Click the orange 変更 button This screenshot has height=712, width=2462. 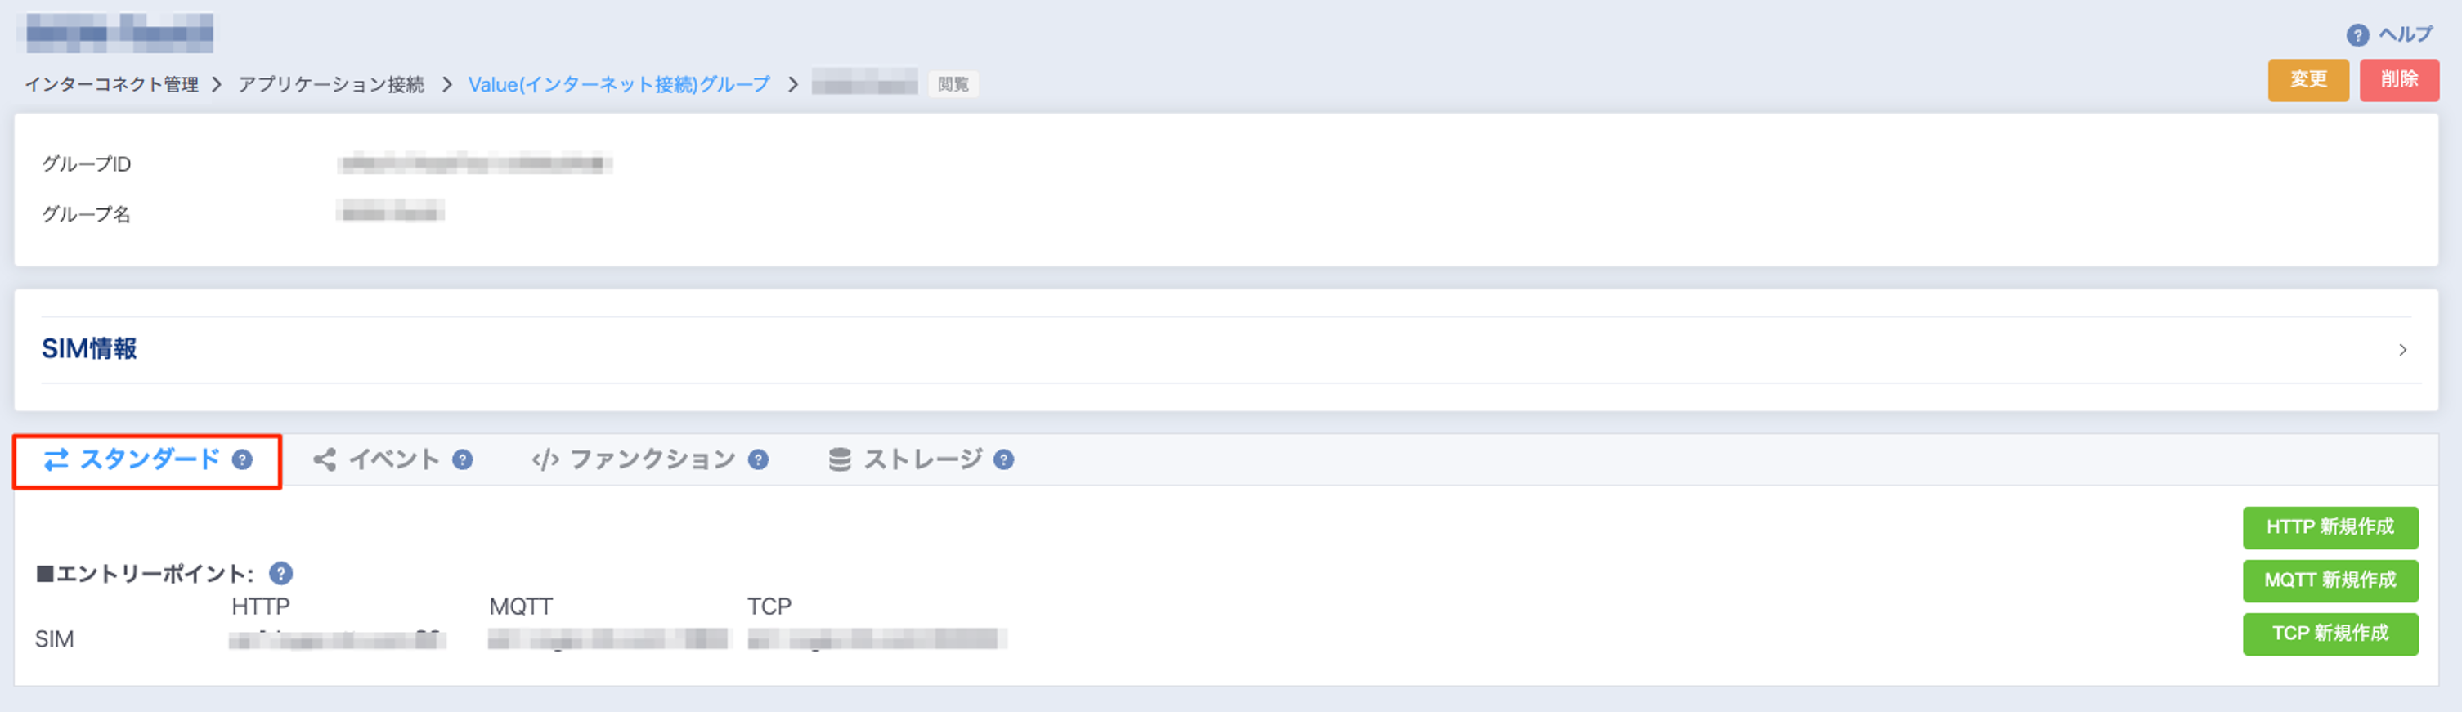2308,80
